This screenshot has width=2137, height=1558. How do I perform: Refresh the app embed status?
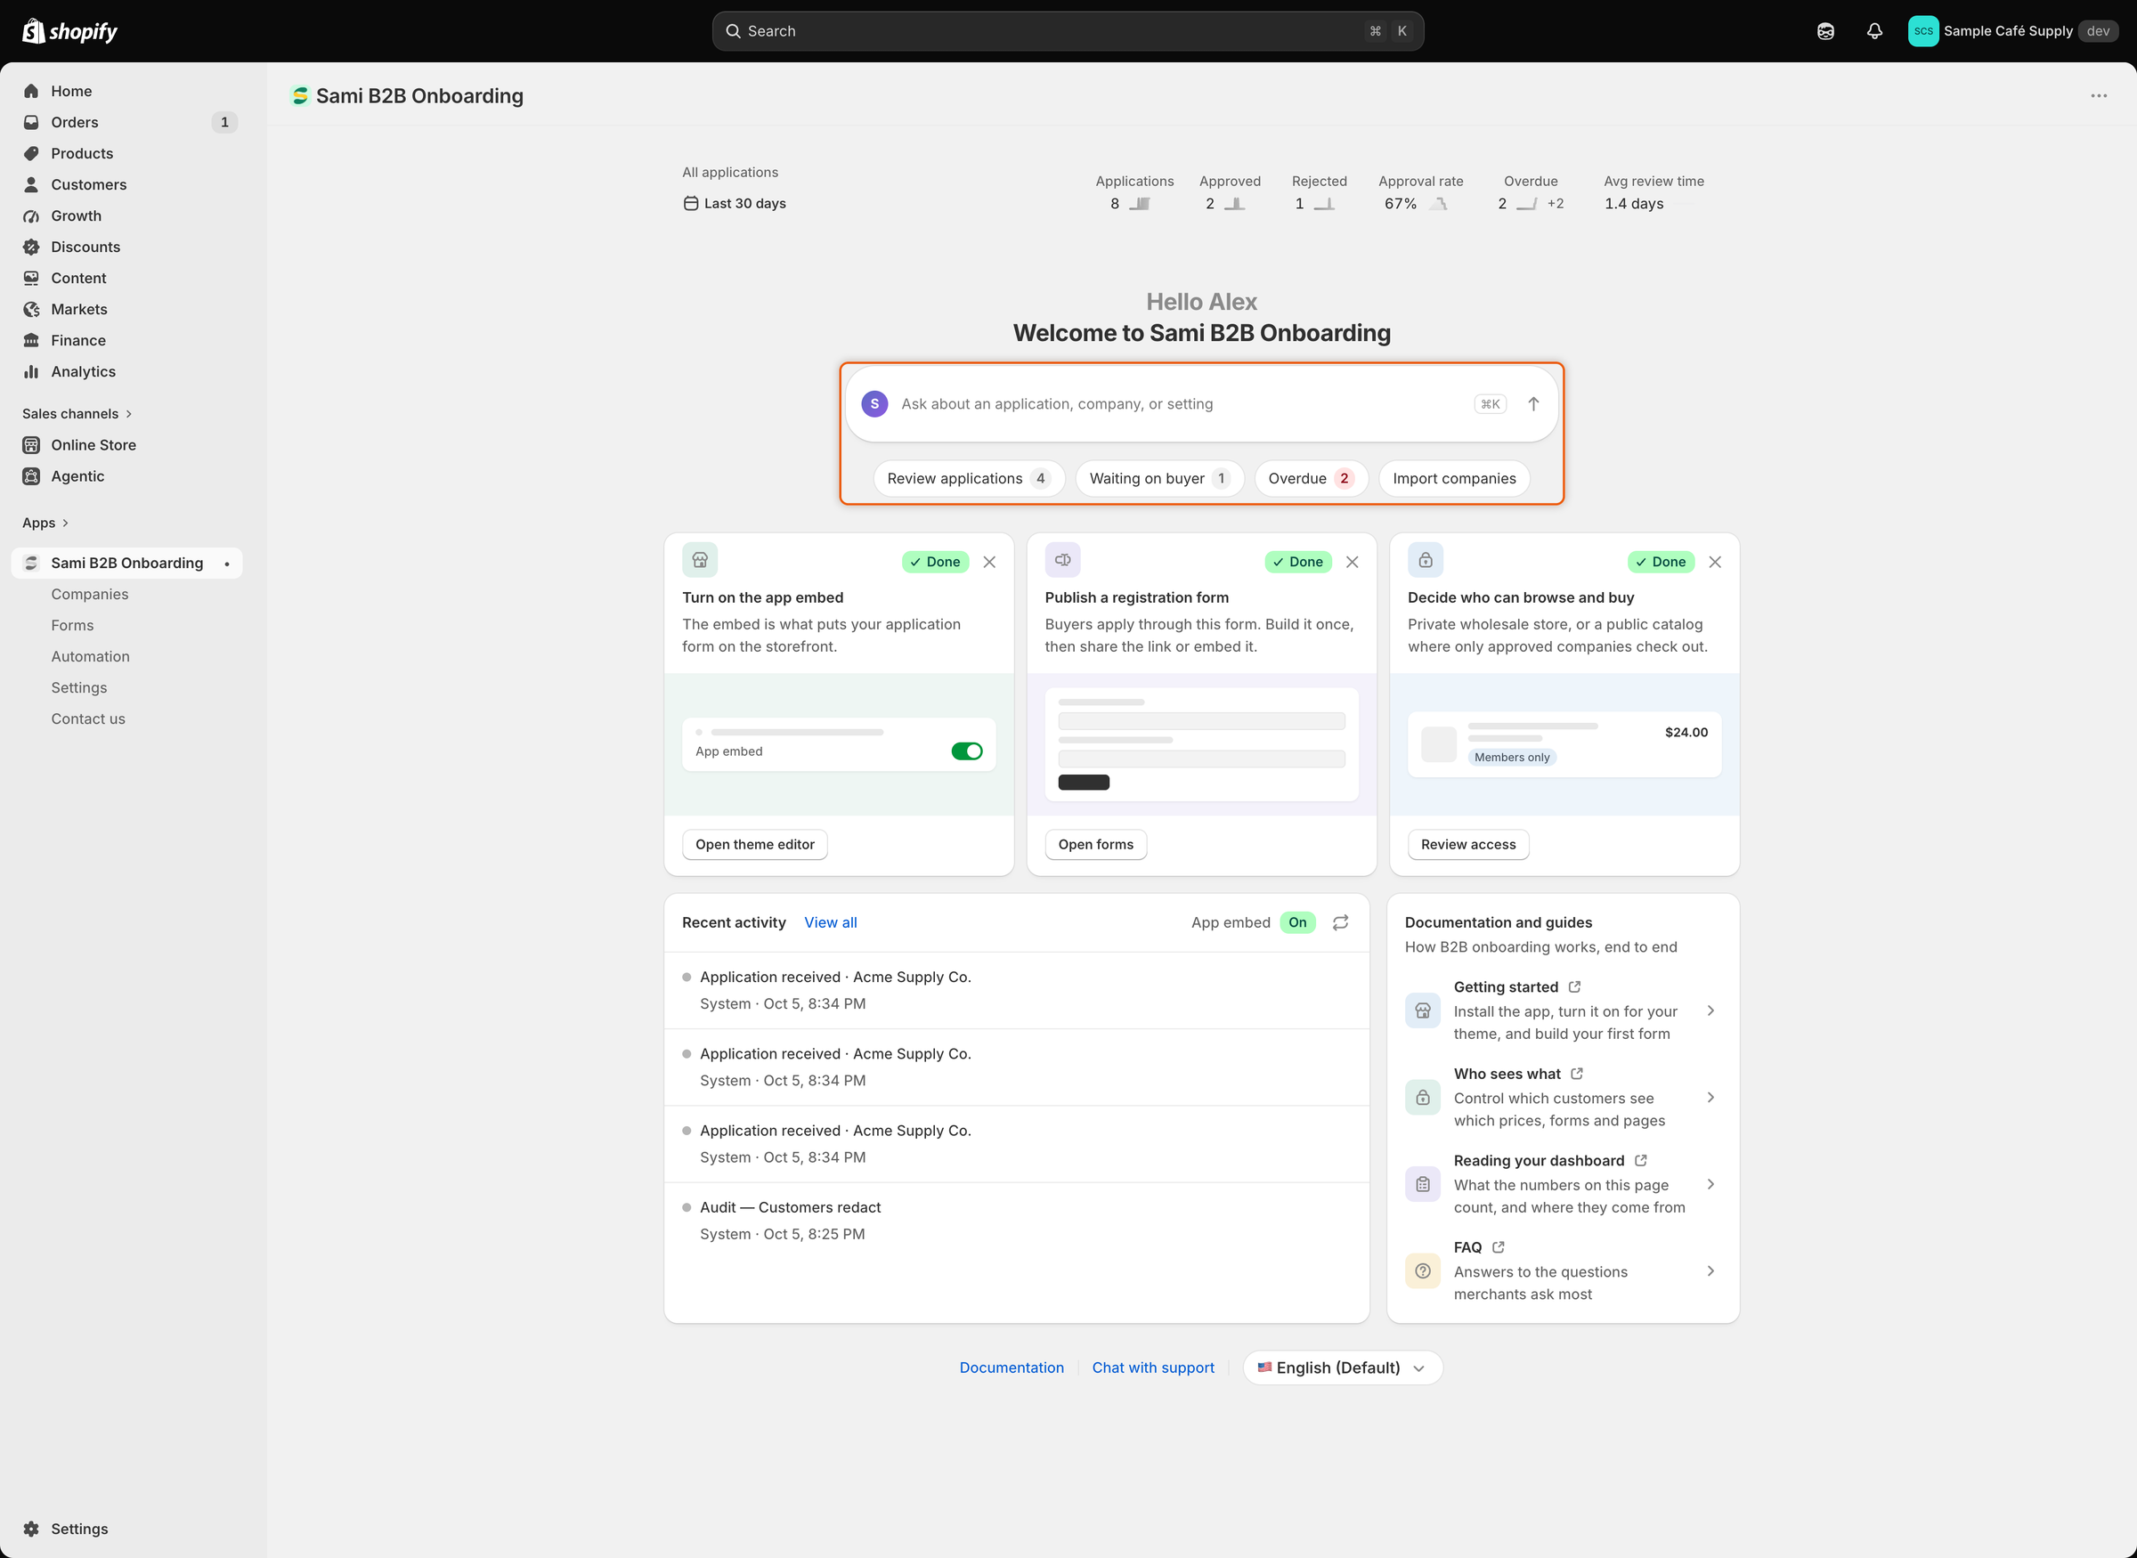pos(1340,922)
